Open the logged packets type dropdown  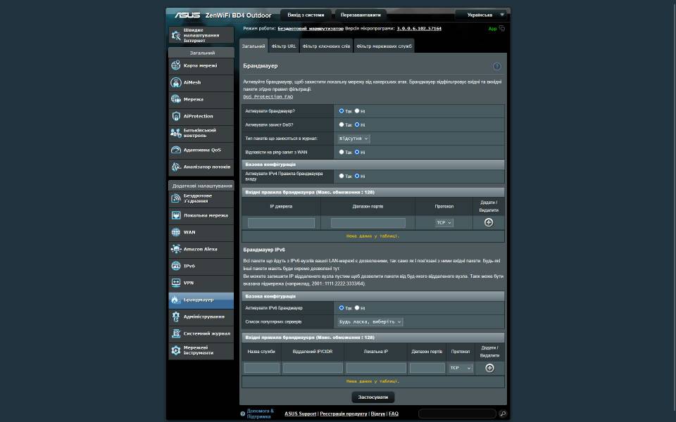click(353, 139)
